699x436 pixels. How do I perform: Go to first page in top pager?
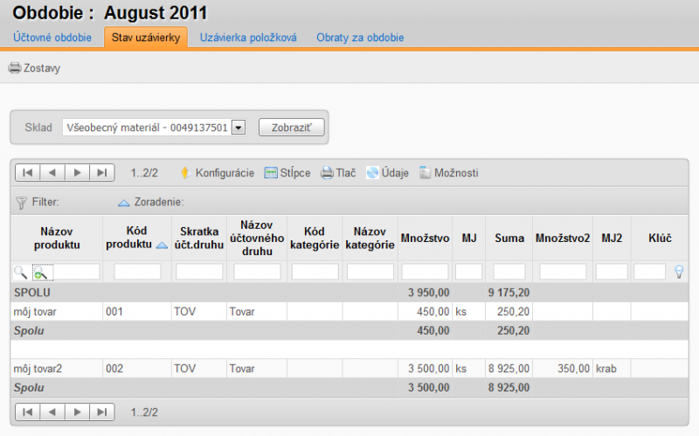pos(28,172)
